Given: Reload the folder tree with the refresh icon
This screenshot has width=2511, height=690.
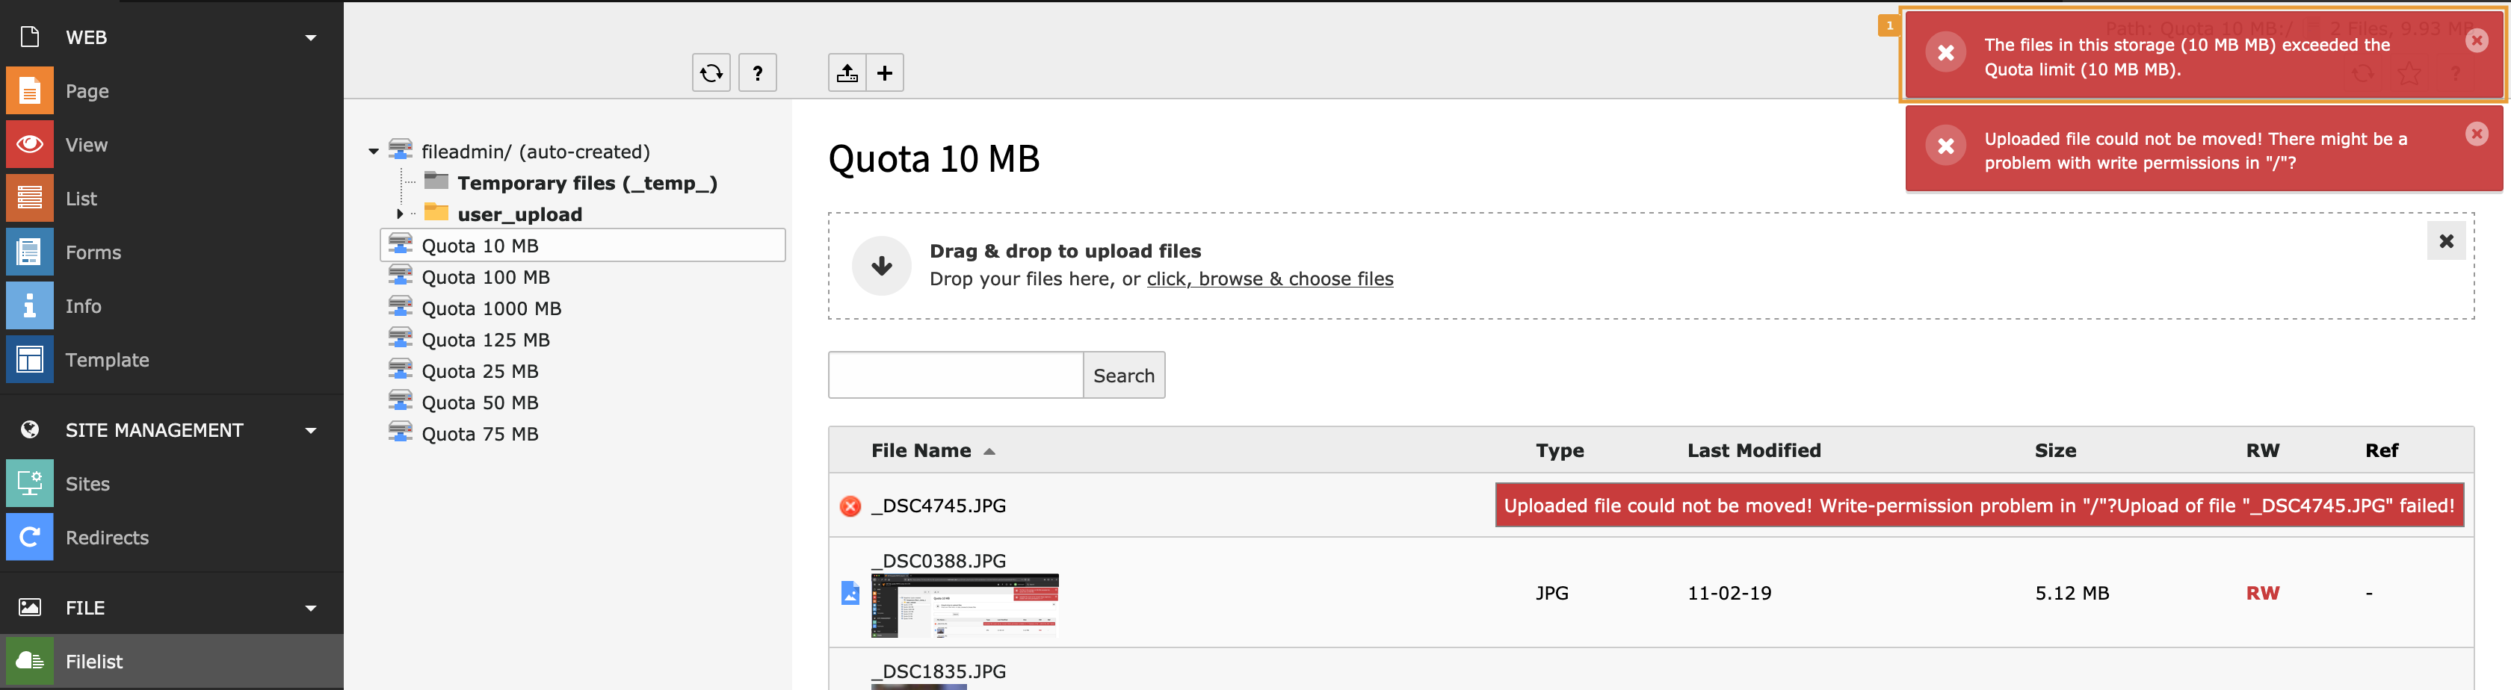Looking at the screenshot, I should [x=711, y=72].
